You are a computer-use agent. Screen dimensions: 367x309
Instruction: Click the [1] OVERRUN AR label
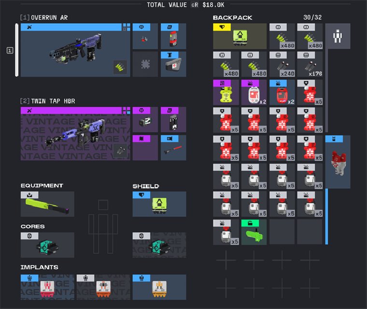44,17
